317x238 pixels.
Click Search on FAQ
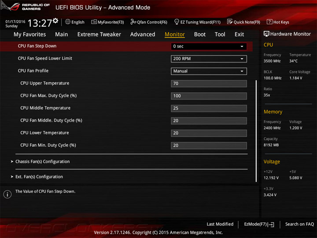(299, 224)
